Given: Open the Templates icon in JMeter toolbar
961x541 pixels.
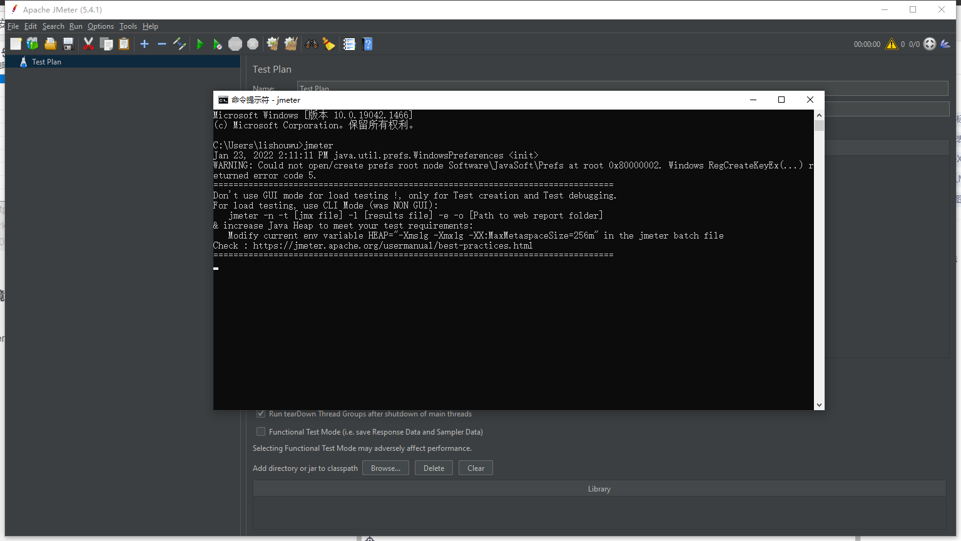Looking at the screenshot, I should coord(33,44).
